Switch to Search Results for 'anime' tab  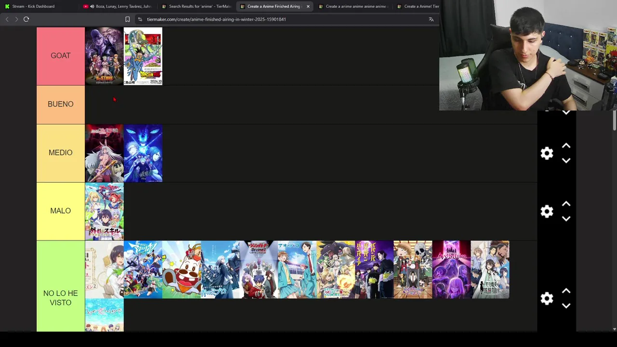pyautogui.click(x=196, y=6)
